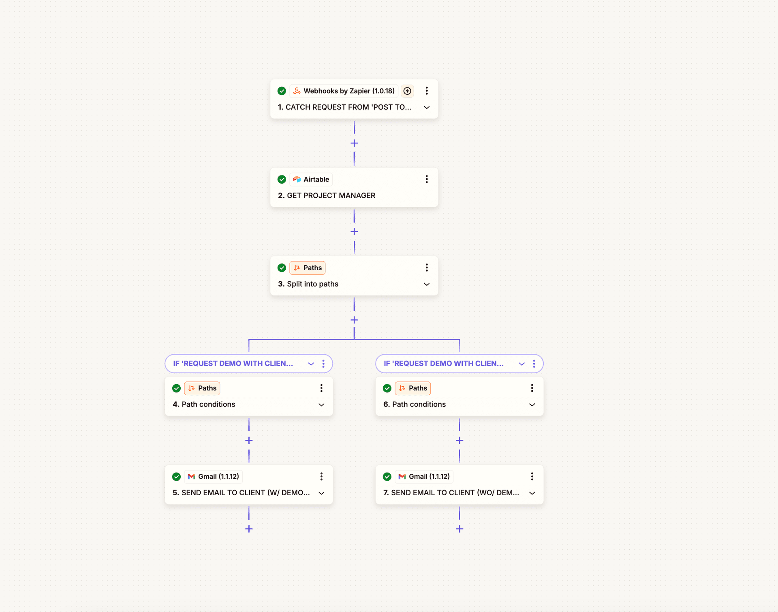The height and width of the screenshot is (612, 778).
Task: Click the Webhooks by Zapier app badge
Action: click(344, 91)
